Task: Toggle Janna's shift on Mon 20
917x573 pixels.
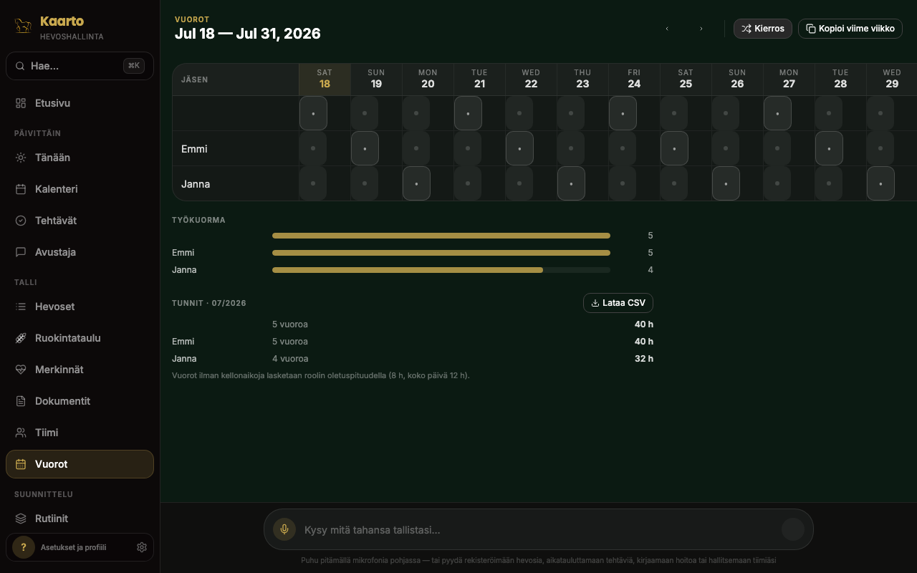Action: point(416,183)
